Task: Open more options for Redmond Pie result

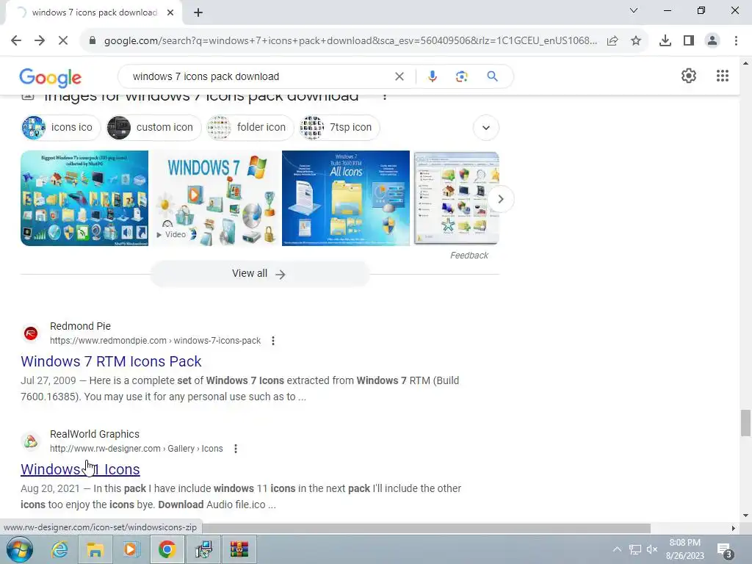Action: (x=273, y=341)
